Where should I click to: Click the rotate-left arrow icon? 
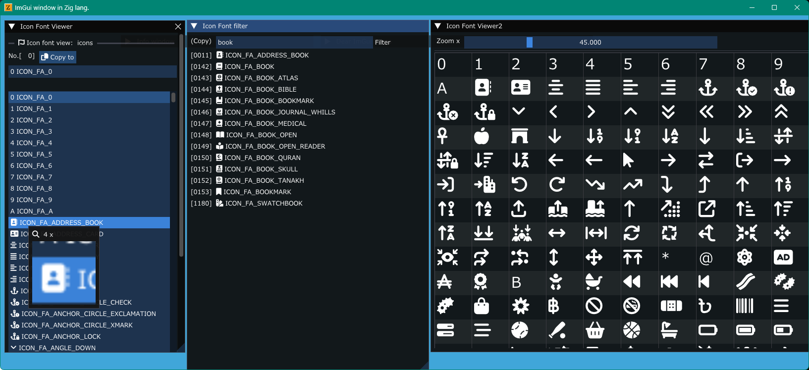(x=519, y=184)
